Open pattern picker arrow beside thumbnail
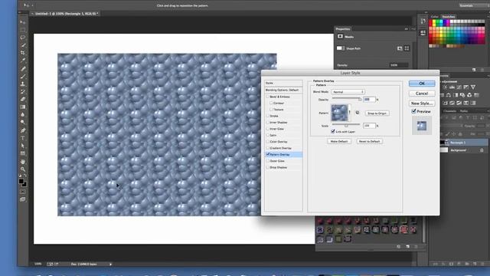Screen dimensions: 490x276 [x=349, y=113]
